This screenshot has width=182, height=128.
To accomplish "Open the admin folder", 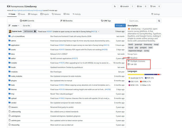I will (x=13, y=41).
